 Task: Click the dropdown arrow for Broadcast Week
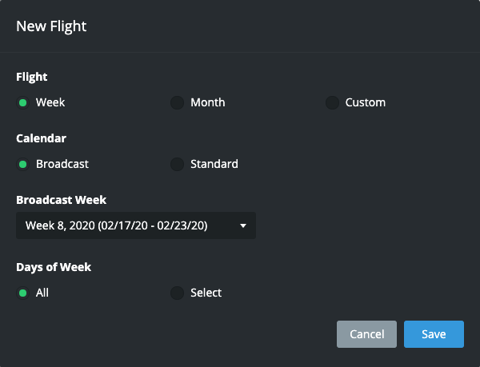243,226
